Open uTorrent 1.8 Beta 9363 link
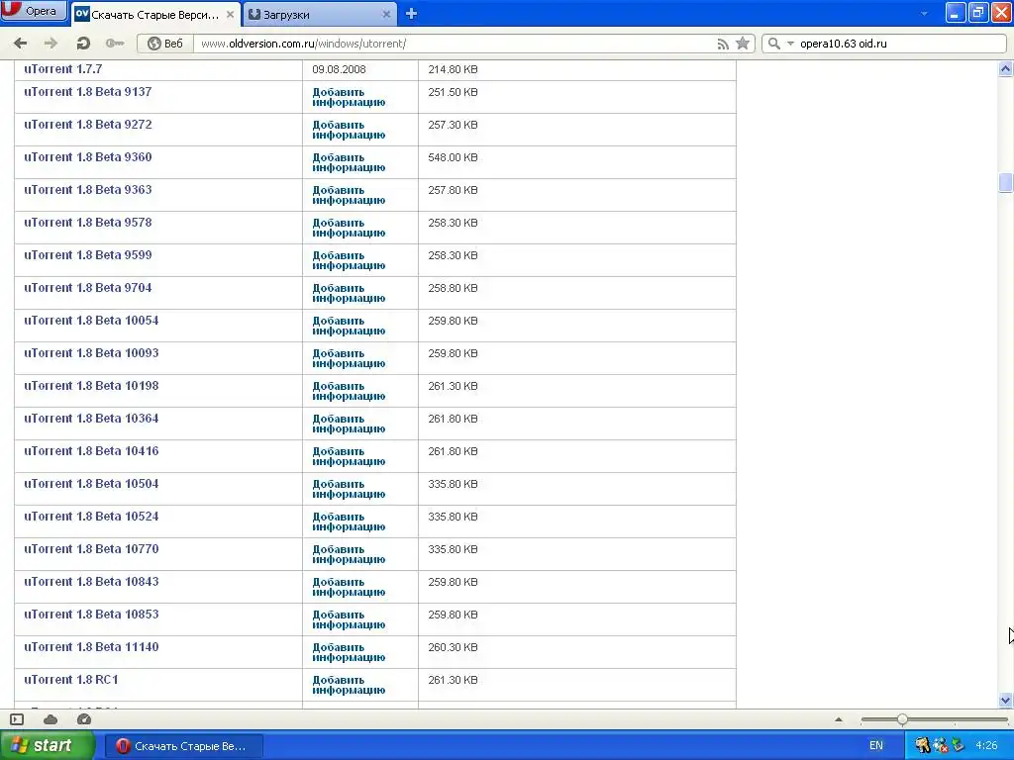 (x=88, y=189)
